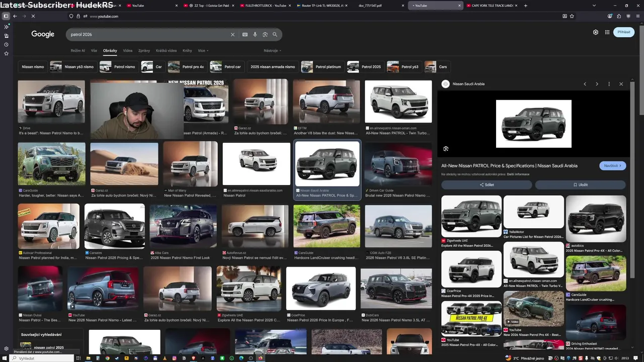
Task: Stop loading the page in the toolbar
Action: tap(33, 16)
